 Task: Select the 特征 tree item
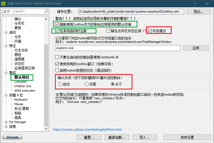click(12, 46)
